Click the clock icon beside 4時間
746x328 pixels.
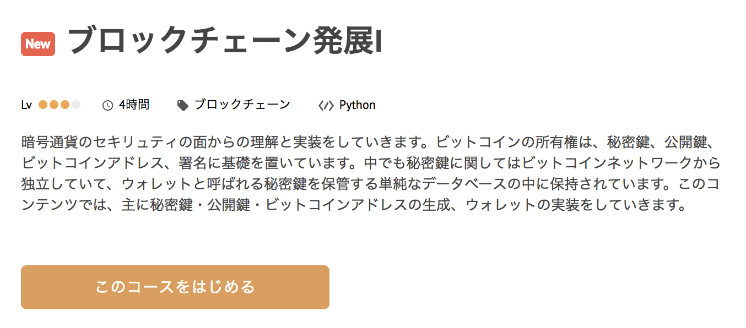[107, 105]
